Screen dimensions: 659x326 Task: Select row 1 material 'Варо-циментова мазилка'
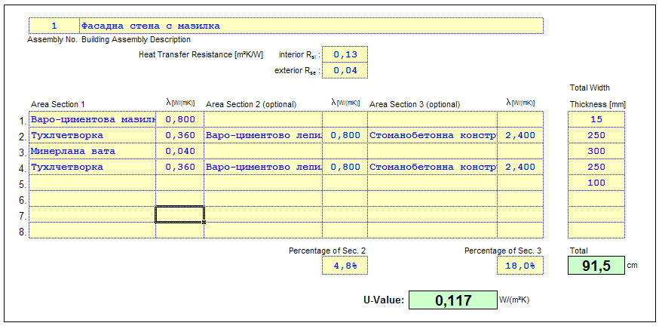tap(92, 119)
